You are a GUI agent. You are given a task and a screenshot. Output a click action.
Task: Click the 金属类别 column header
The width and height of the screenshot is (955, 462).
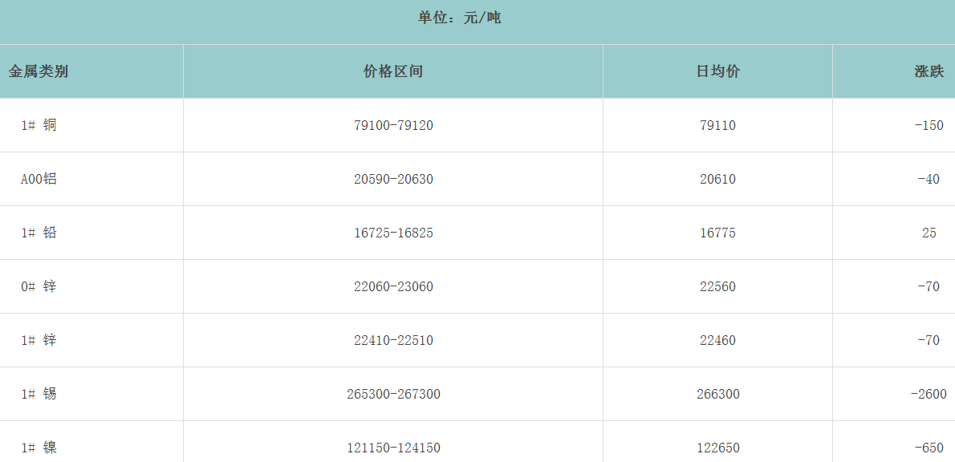[39, 71]
